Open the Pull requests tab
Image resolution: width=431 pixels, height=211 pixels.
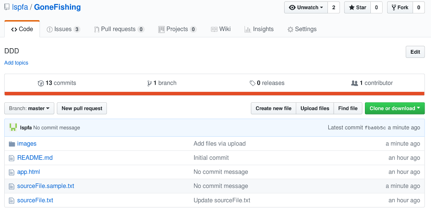119,29
